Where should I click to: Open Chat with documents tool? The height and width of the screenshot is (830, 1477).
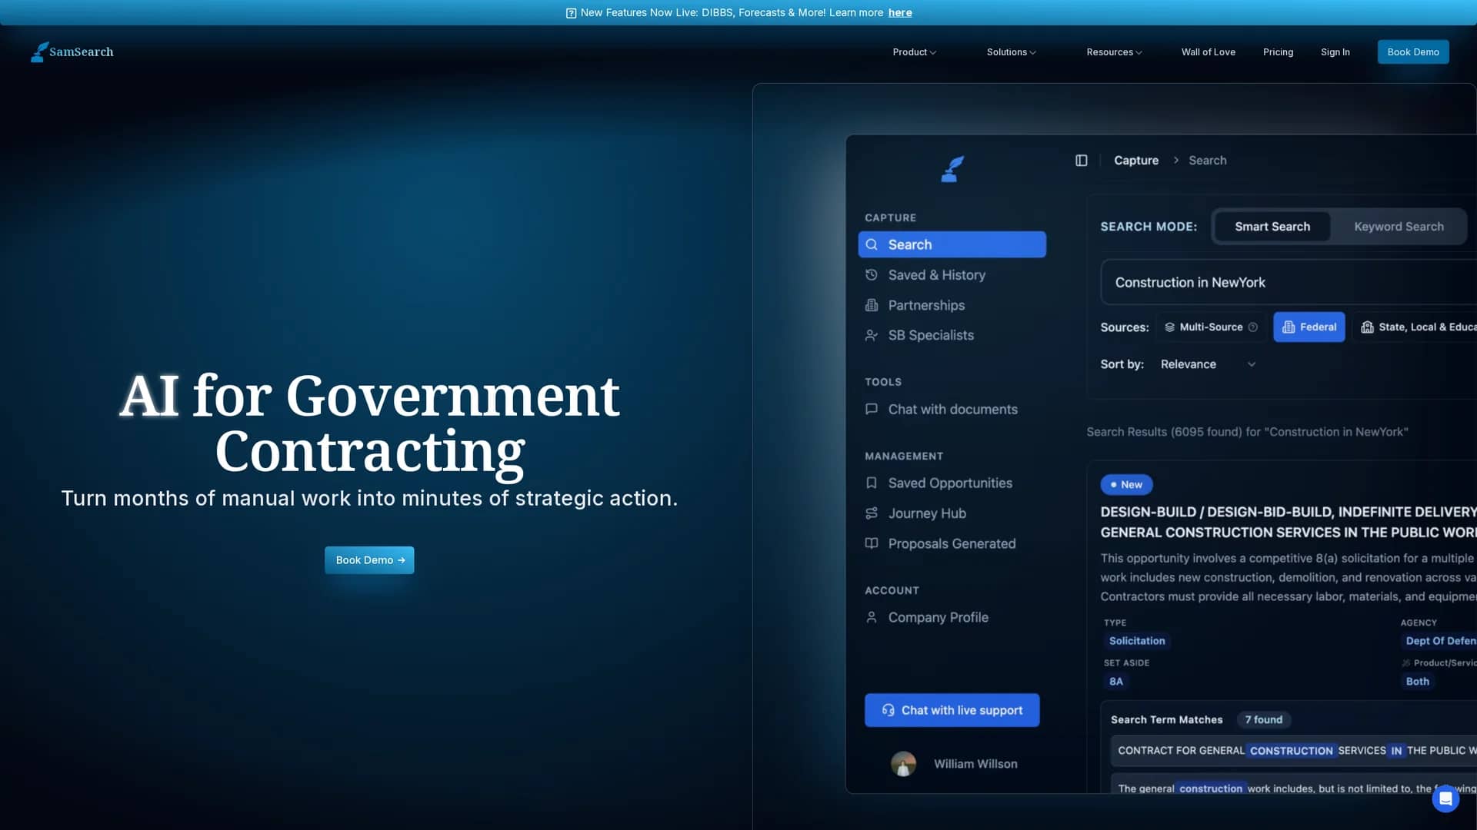tap(952, 410)
